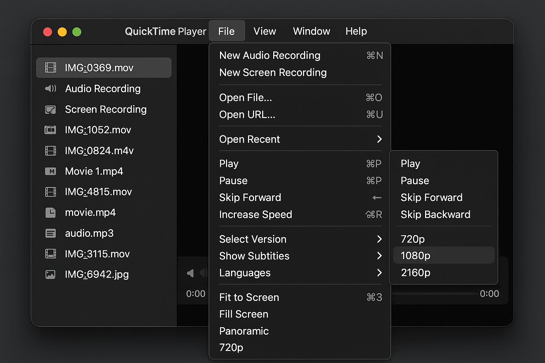Click the document icon next to movie.mp4
Screen dimensions: 545x363
coord(51,212)
